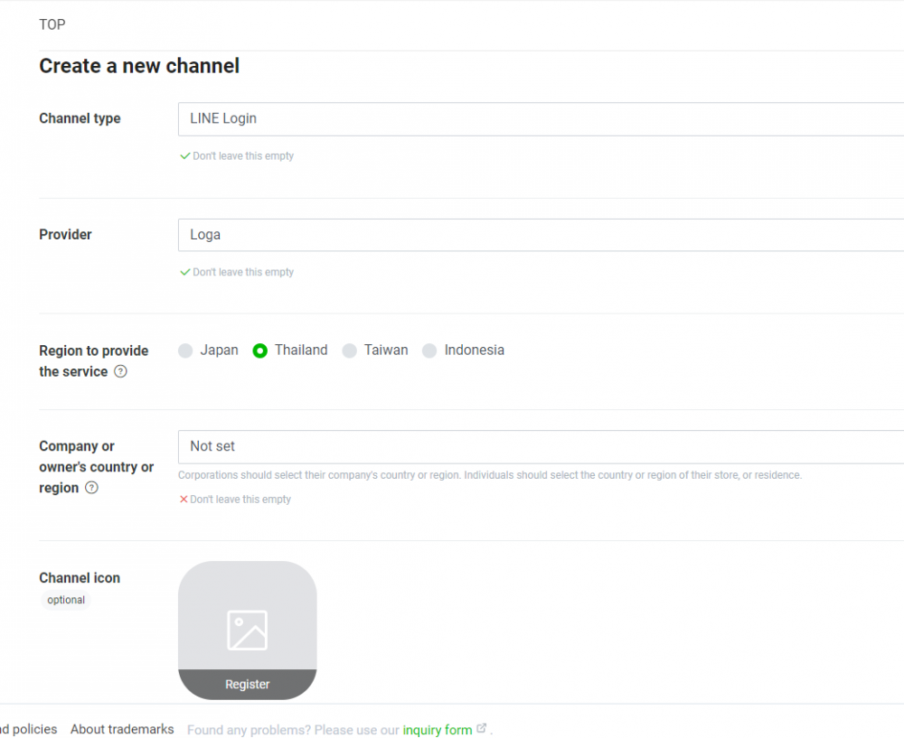Open the help tooltip beside Company or owner's country

pyautogui.click(x=90, y=488)
